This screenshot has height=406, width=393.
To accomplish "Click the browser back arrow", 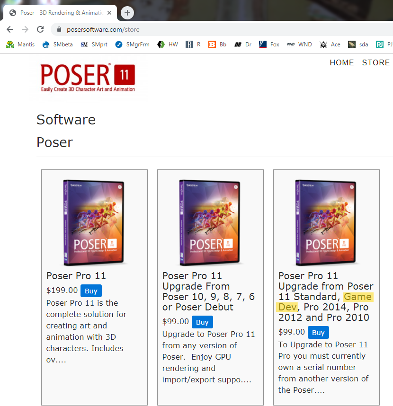I will pos(10,29).
